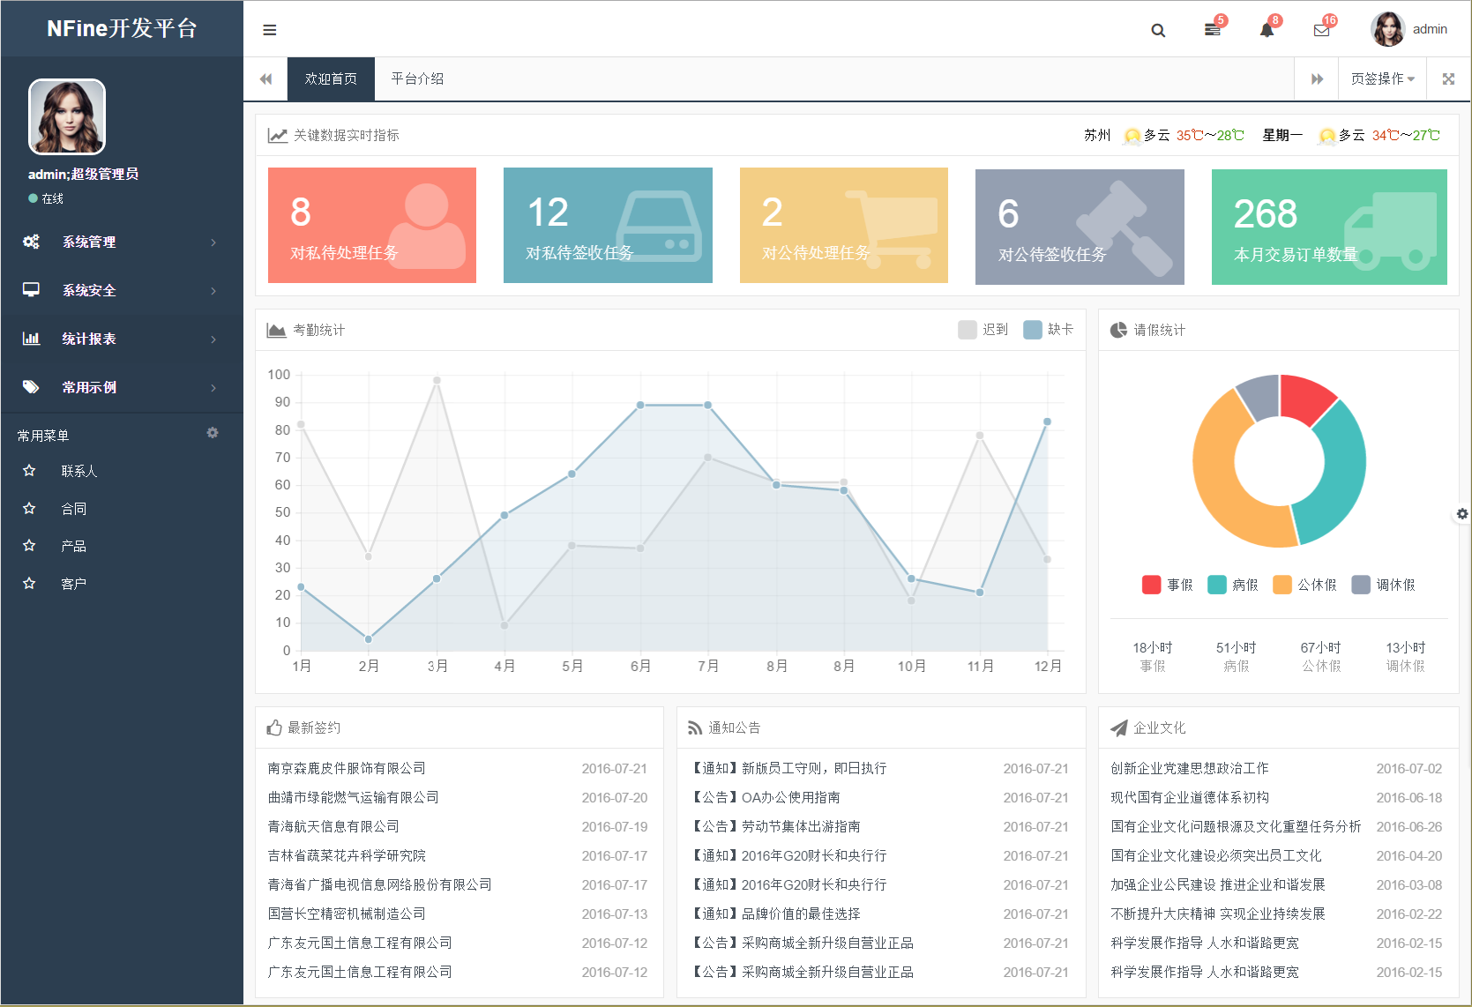This screenshot has height=1007, width=1472.
Task: Click the task list icon showing badge 5
Action: click(1212, 30)
